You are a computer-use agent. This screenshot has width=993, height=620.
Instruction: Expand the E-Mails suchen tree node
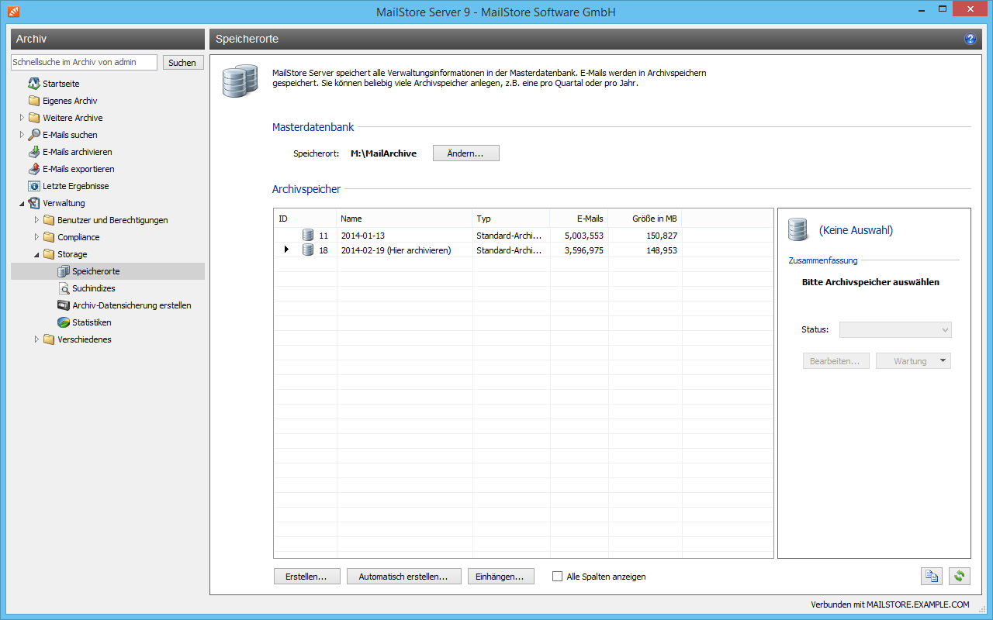tap(22, 135)
